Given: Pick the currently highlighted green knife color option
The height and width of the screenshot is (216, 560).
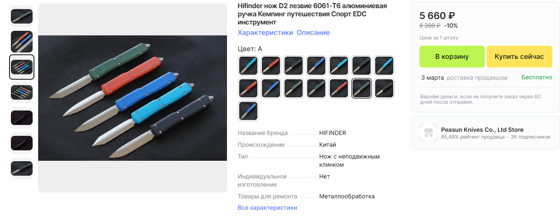Looking at the screenshot, I should pos(362,88).
